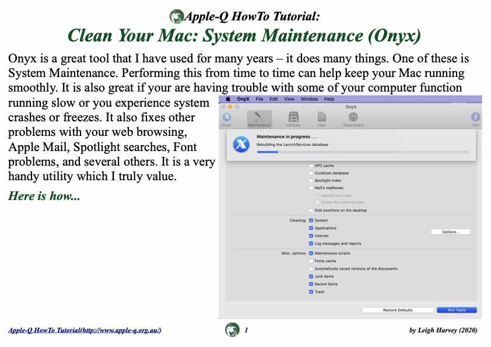Viewport: 491px width, 347px height.
Task: Open the OnyX application menu in the menu bar
Action: (x=243, y=99)
